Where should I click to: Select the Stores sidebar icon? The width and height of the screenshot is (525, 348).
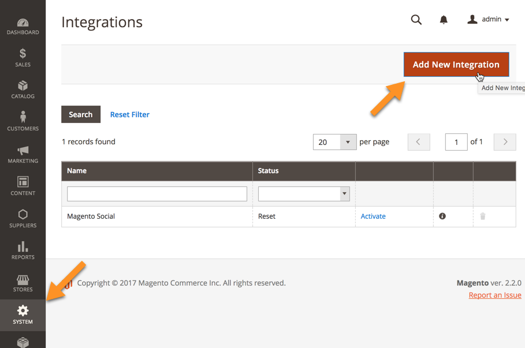click(x=23, y=282)
